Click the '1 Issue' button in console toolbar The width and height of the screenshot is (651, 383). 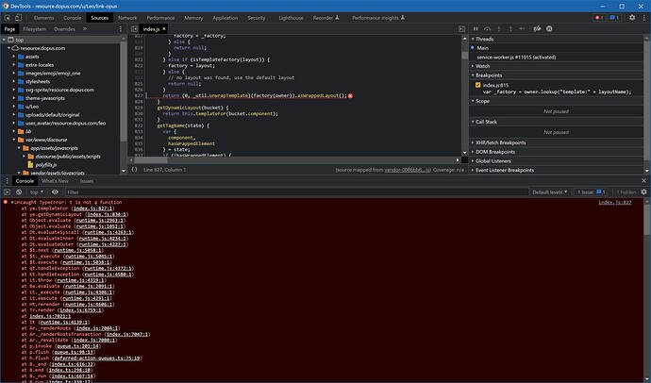coord(591,192)
